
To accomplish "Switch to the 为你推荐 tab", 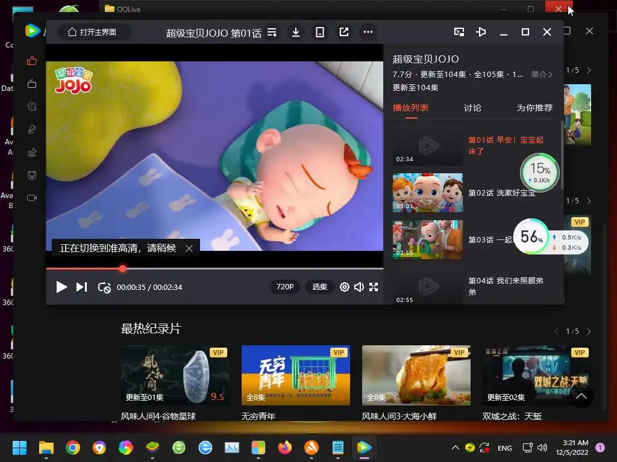I will click(x=534, y=108).
